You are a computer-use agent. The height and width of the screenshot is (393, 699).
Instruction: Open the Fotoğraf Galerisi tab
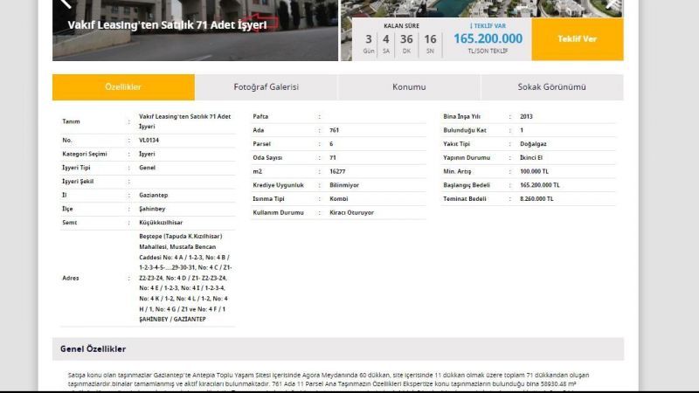tap(266, 87)
